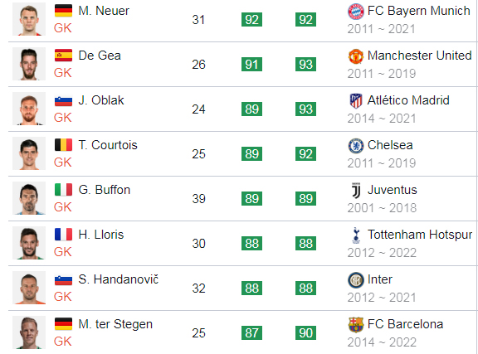Click the FC Bayern Munich club crest
478x354 pixels.
pyautogui.click(x=356, y=12)
